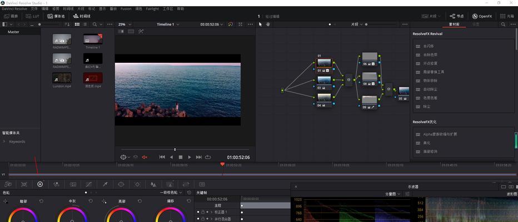
Task: Open the DaVinci Resolve menu
Action: click(x=14, y=8)
